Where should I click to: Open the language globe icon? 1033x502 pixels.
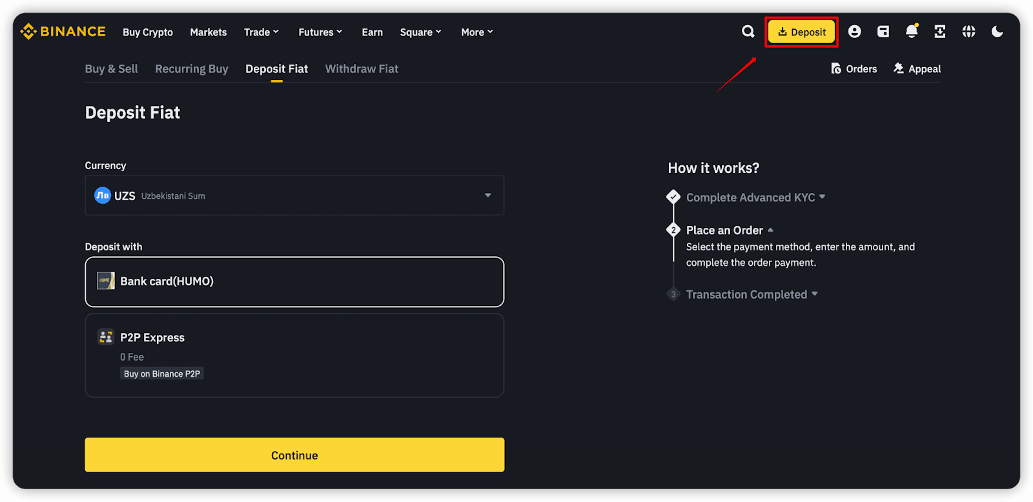pyautogui.click(x=968, y=32)
